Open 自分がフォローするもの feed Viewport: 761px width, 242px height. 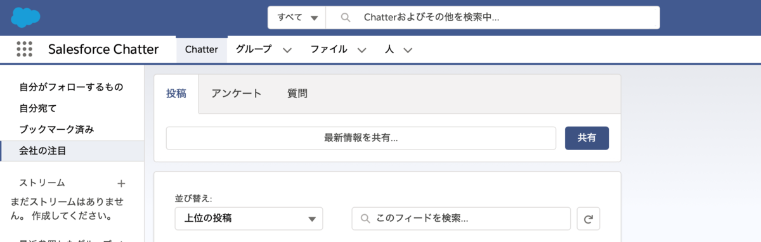click(x=72, y=87)
